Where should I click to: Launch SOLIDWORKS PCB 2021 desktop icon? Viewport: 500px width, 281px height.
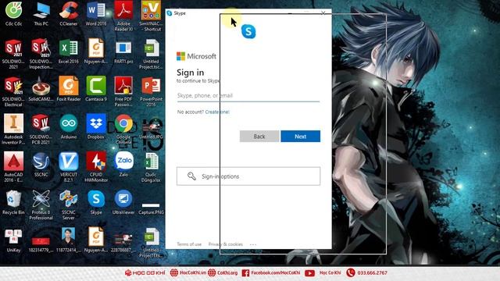point(41,123)
